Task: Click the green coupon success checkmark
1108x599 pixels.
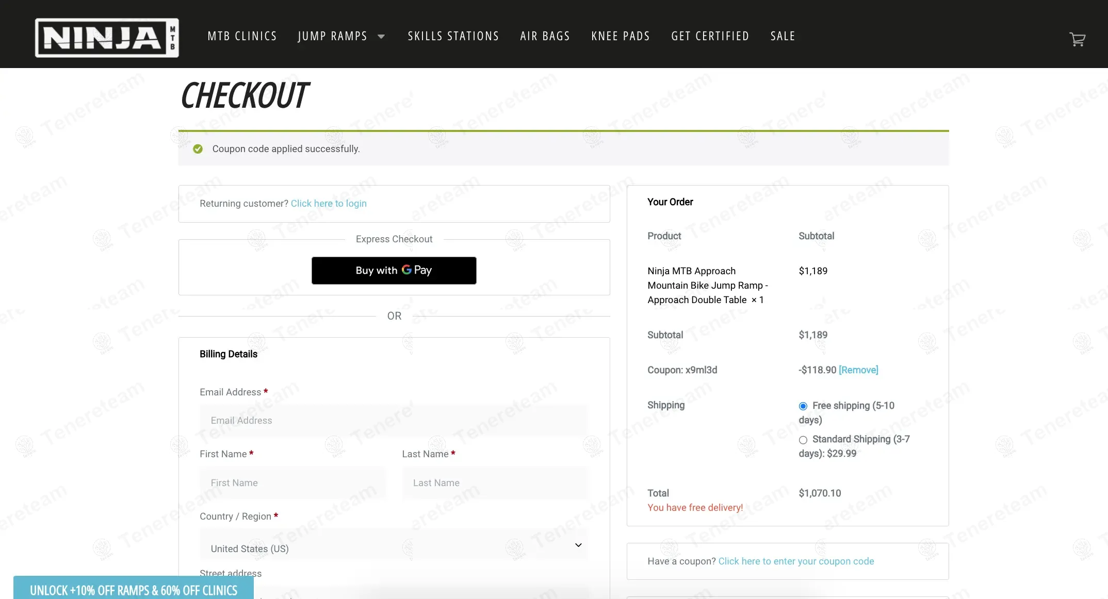Action: pos(198,149)
